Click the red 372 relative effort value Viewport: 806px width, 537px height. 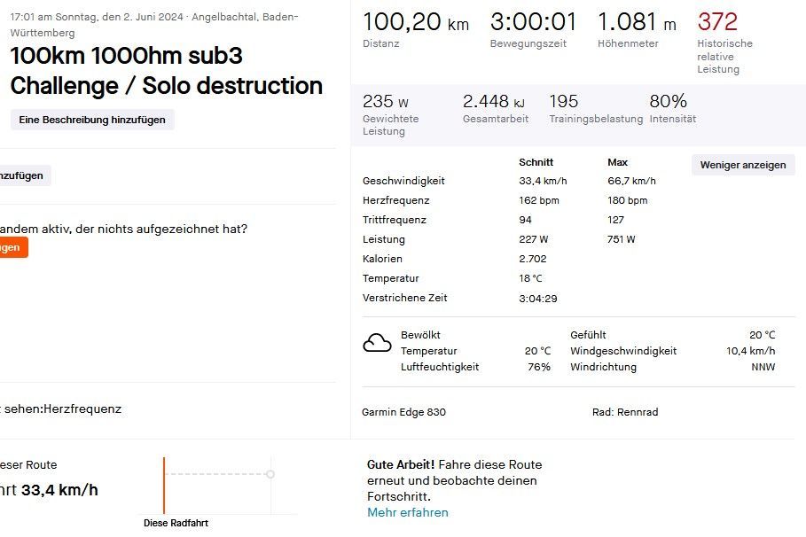(x=716, y=21)
